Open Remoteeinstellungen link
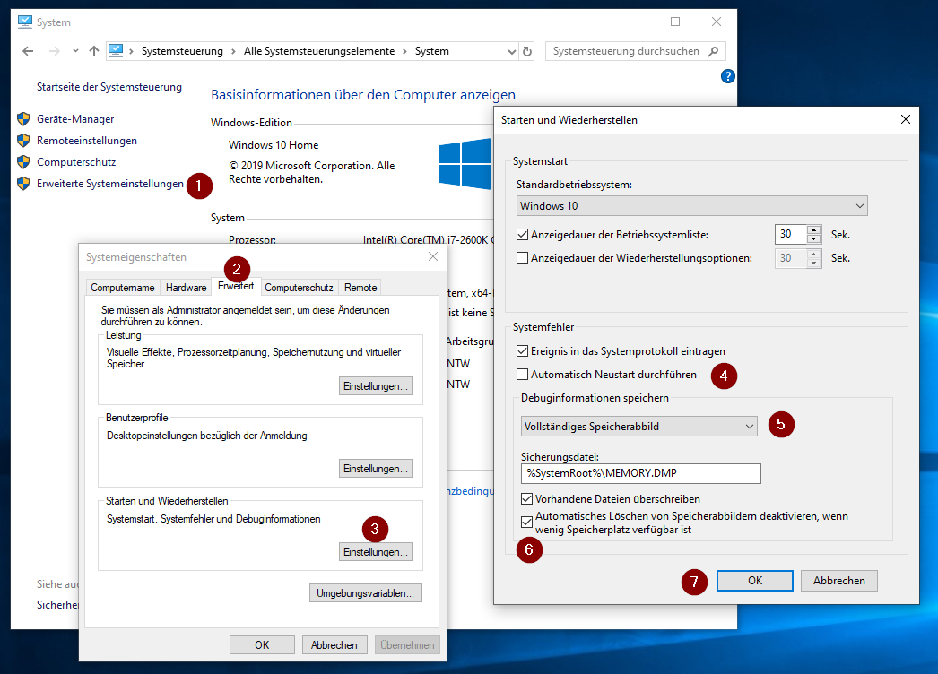This screenshot has height=674, width=938. pos(87,141)
